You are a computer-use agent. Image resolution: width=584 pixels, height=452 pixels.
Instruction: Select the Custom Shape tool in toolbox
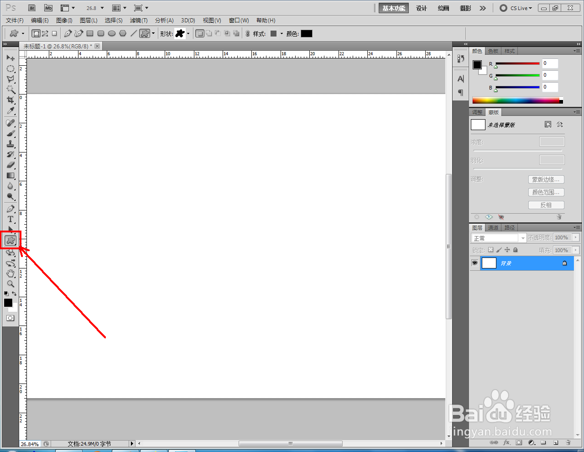(10, 240)
